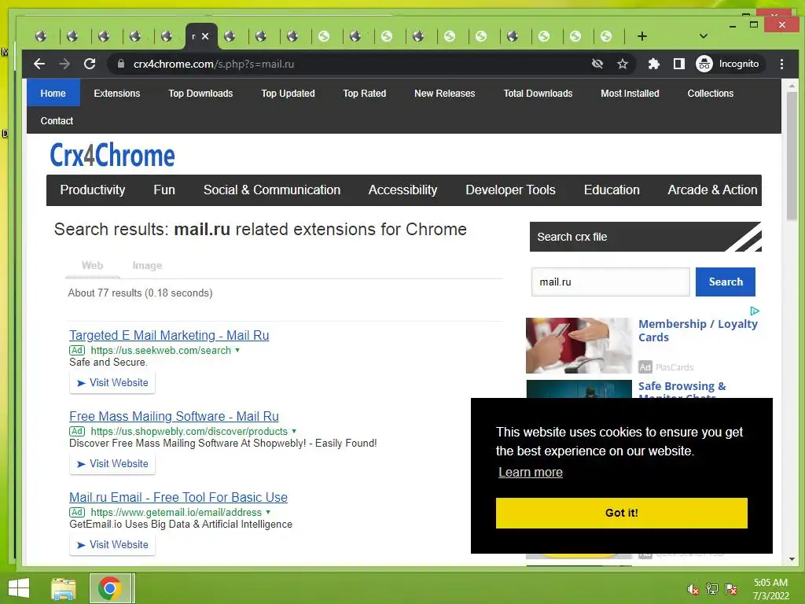805x604 pixels.
Task: Open New Releases page
Action: pos(444,93)
